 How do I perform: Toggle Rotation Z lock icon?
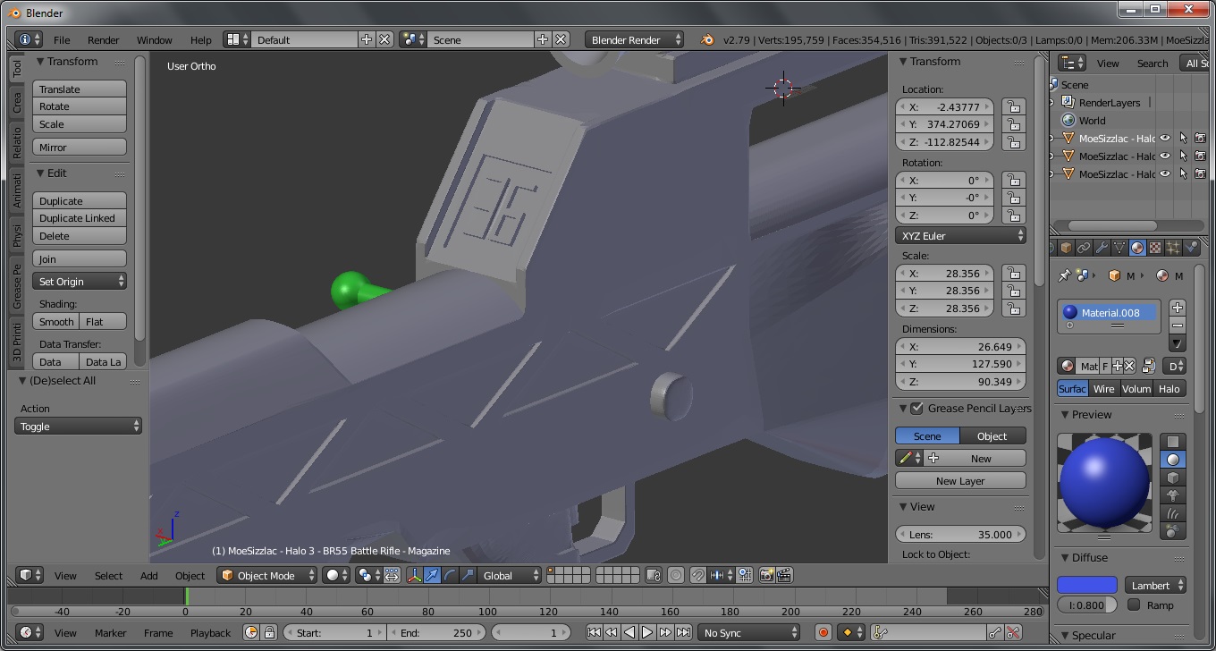point(1013,216)
